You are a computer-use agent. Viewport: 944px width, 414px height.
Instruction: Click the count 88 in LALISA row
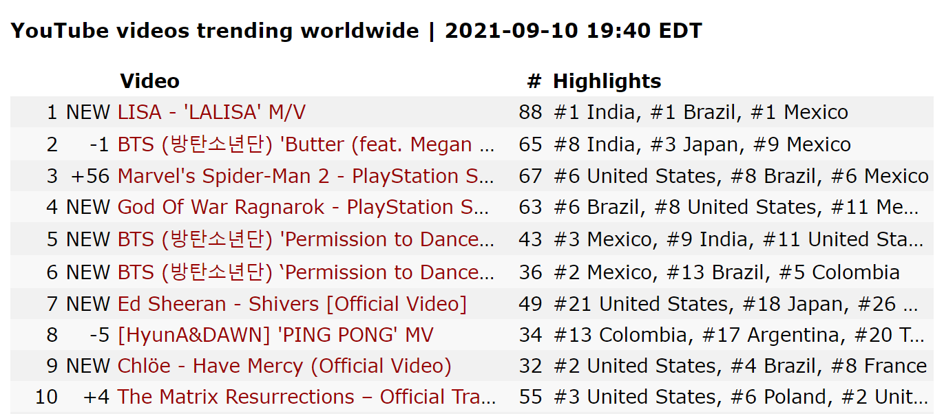[531, 112]
